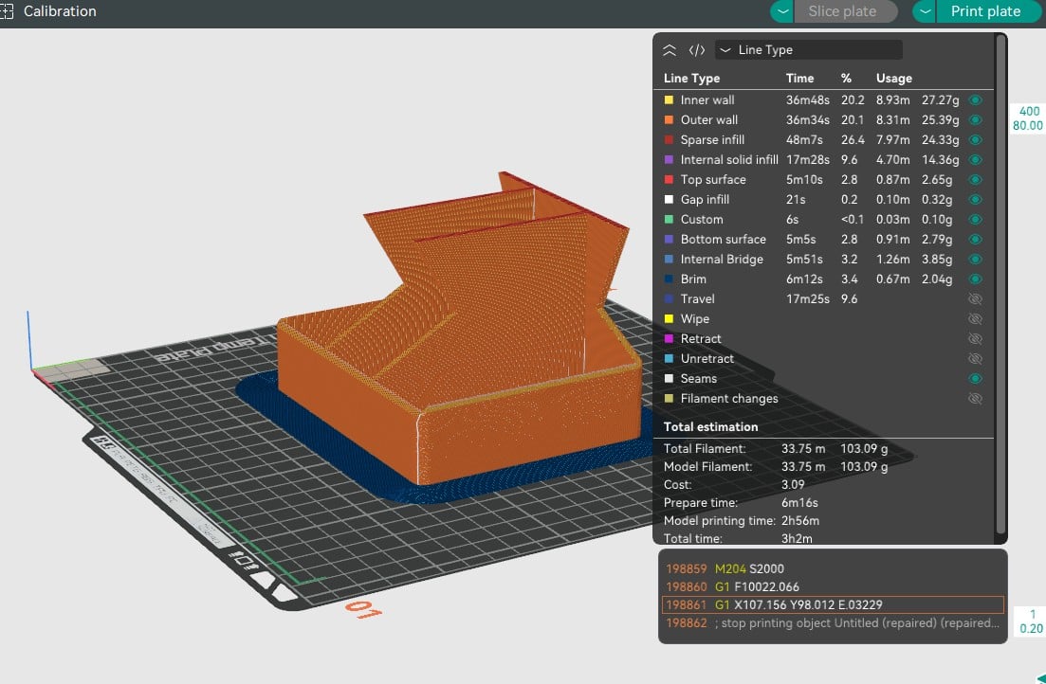Viewport: 1046px width, 684px height.
Task: Toggle Brim visibility eye
Action: [x=975, y=279]
